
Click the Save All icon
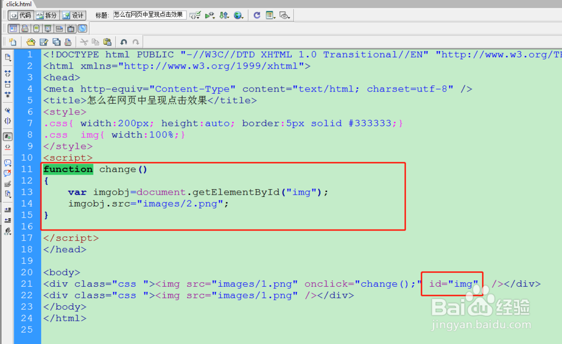tap(56, 42)
